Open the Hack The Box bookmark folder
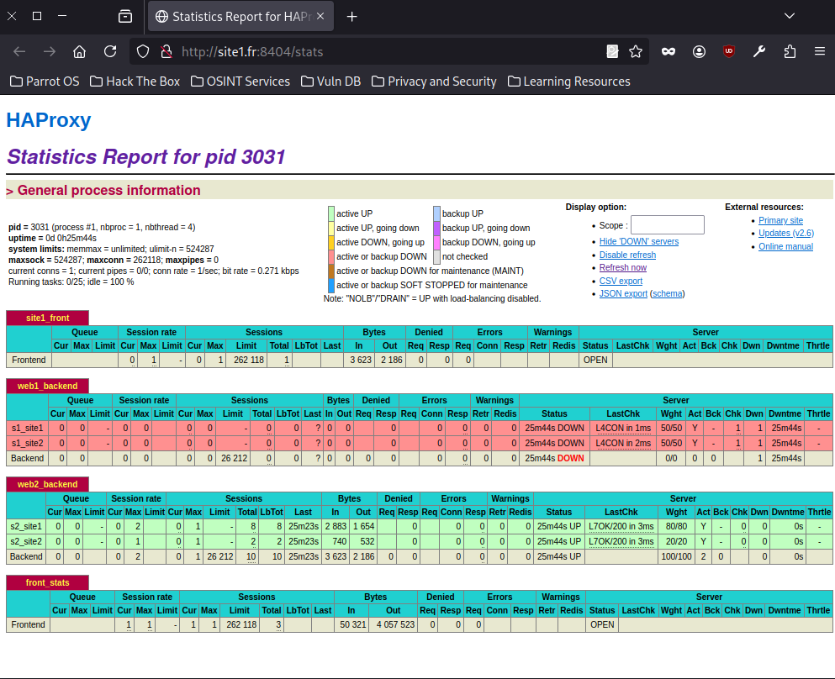 tap(135, 82)
